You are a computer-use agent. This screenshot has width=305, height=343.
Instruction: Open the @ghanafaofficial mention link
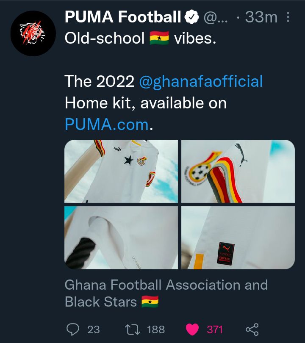pos(201,81)
